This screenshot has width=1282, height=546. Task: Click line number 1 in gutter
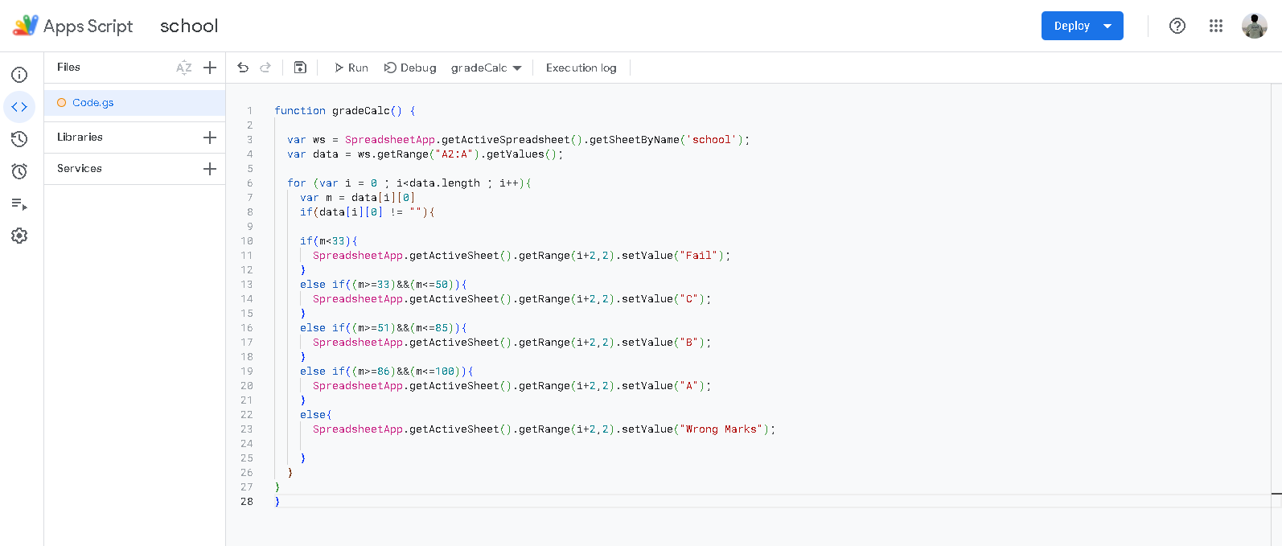click(x=249, y=111)
